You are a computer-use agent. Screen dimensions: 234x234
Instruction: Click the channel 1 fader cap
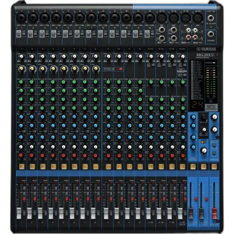pos(19,213)
